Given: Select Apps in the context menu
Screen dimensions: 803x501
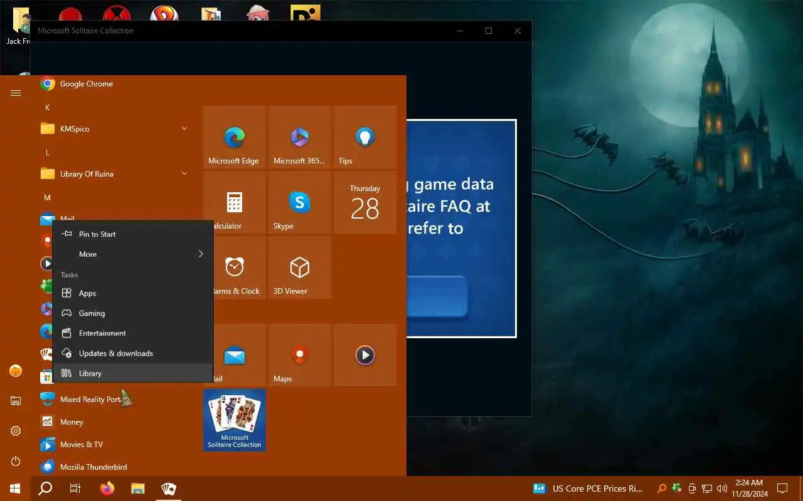Looking at the screenshot, I should pos(133,293).
